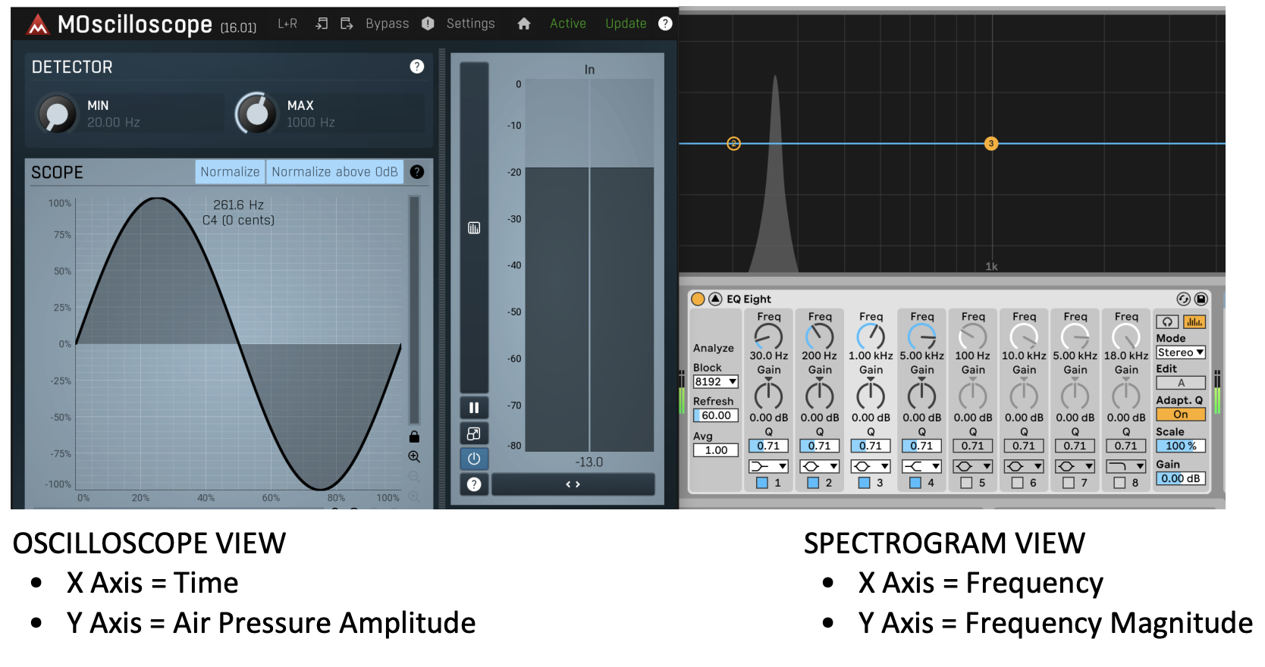
Task: Enable EQ band 7 checkbox
Action: click(x=1069, y=483)
